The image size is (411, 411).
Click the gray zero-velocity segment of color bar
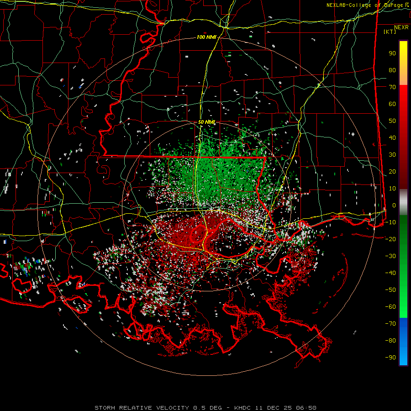(x=403, y=202)
